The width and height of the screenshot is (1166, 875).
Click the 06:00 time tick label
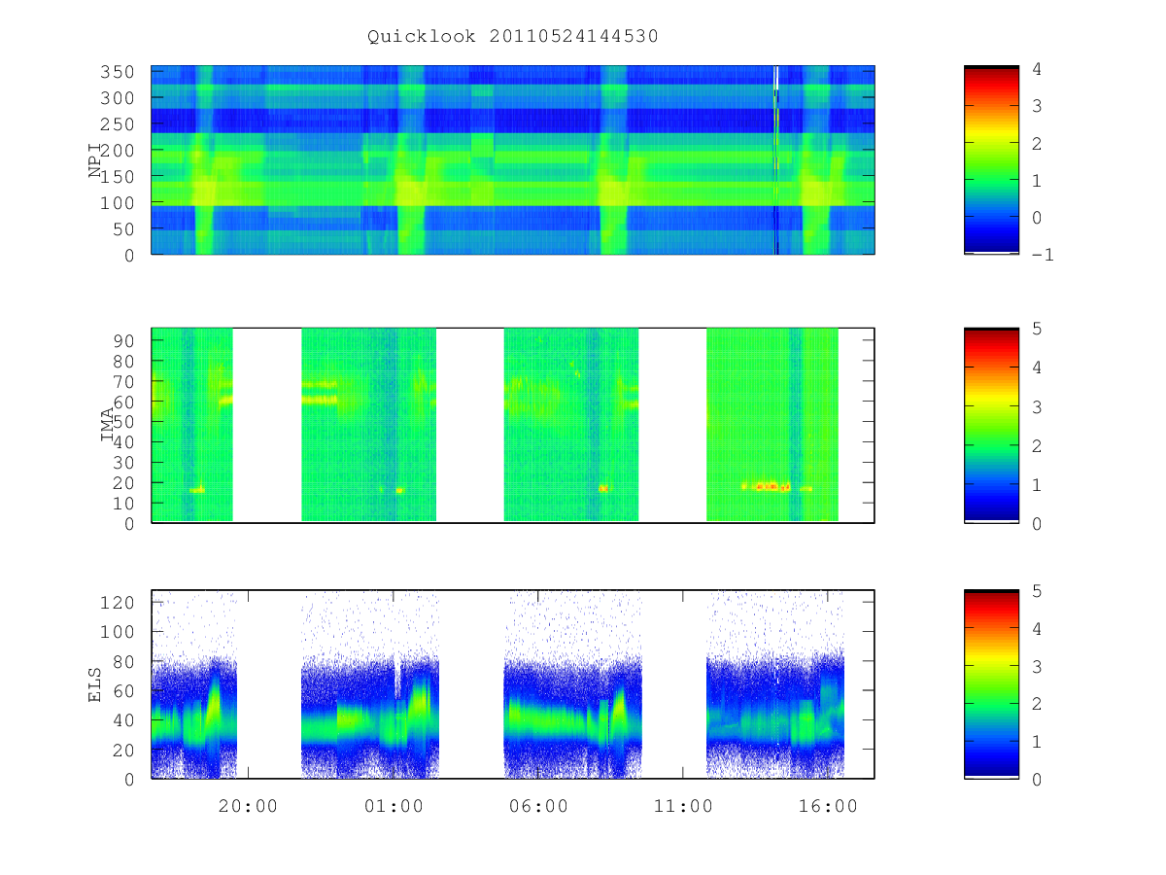click(x=537, y=806)
